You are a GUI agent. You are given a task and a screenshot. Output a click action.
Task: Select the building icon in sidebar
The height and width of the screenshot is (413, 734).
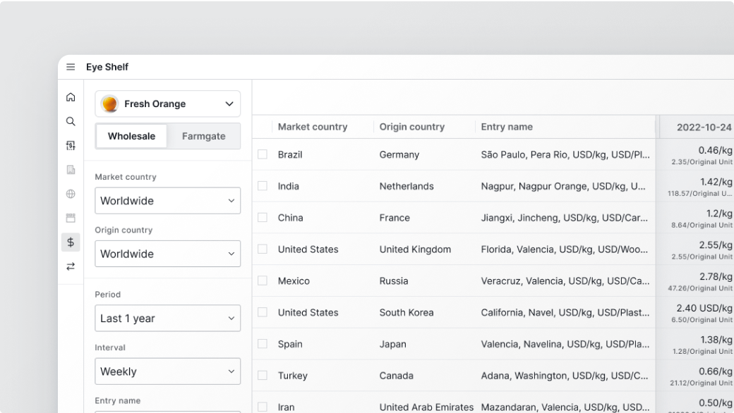(71, 170)
